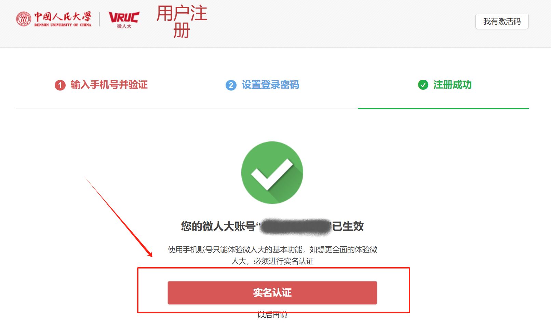This screenshot has width=551, height=331.
Task: Click the red step 1 number circle
Action: pos(60,85)
